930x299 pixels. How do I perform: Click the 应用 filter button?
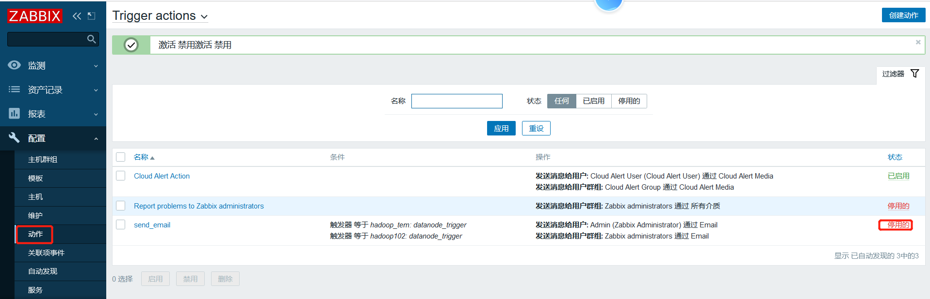tap(501, 128)
